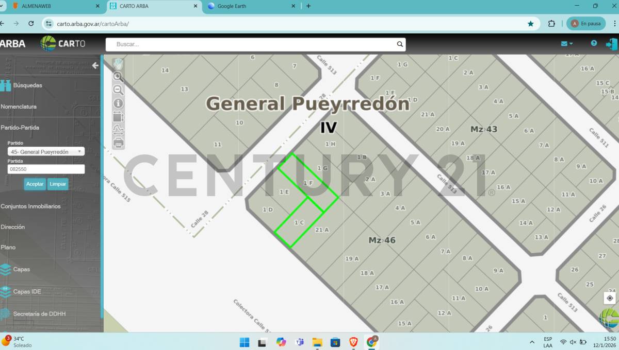Image resolution: width=619 pixels, height=350 pixels.
Task: Click the print map icon
Action: pyautogui.click(x=118, y=143)
